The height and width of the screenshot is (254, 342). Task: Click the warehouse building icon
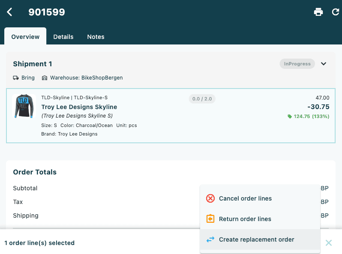[45, 78]
